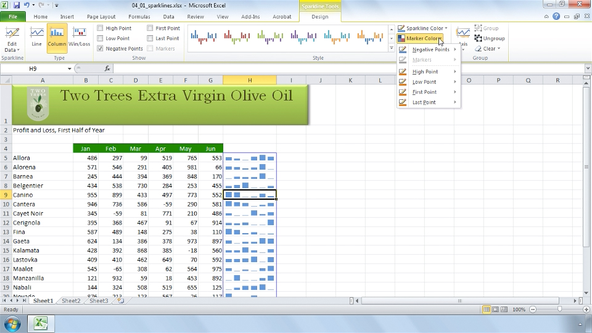592x333 pixels.
Task: Click Ungroup sparklines button
Action: pos(490,38)
